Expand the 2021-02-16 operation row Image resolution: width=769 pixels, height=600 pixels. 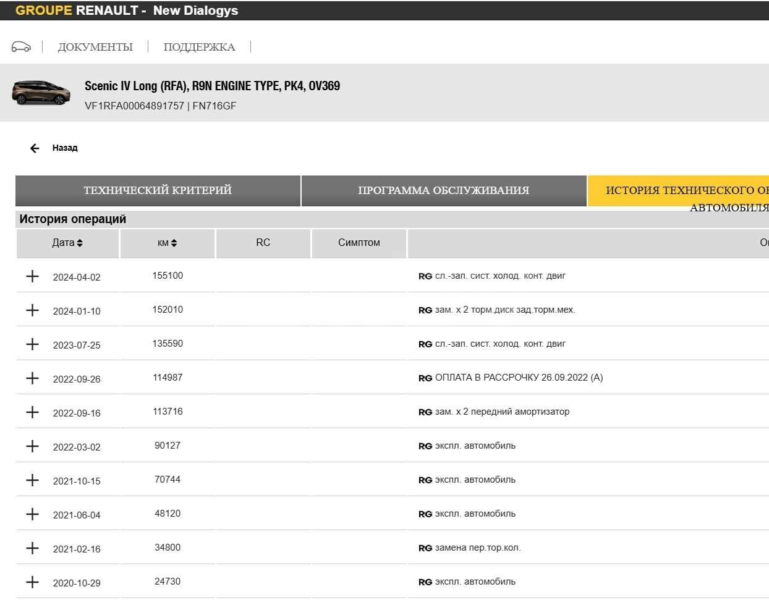pyautogui.click(x=32, y=548)
